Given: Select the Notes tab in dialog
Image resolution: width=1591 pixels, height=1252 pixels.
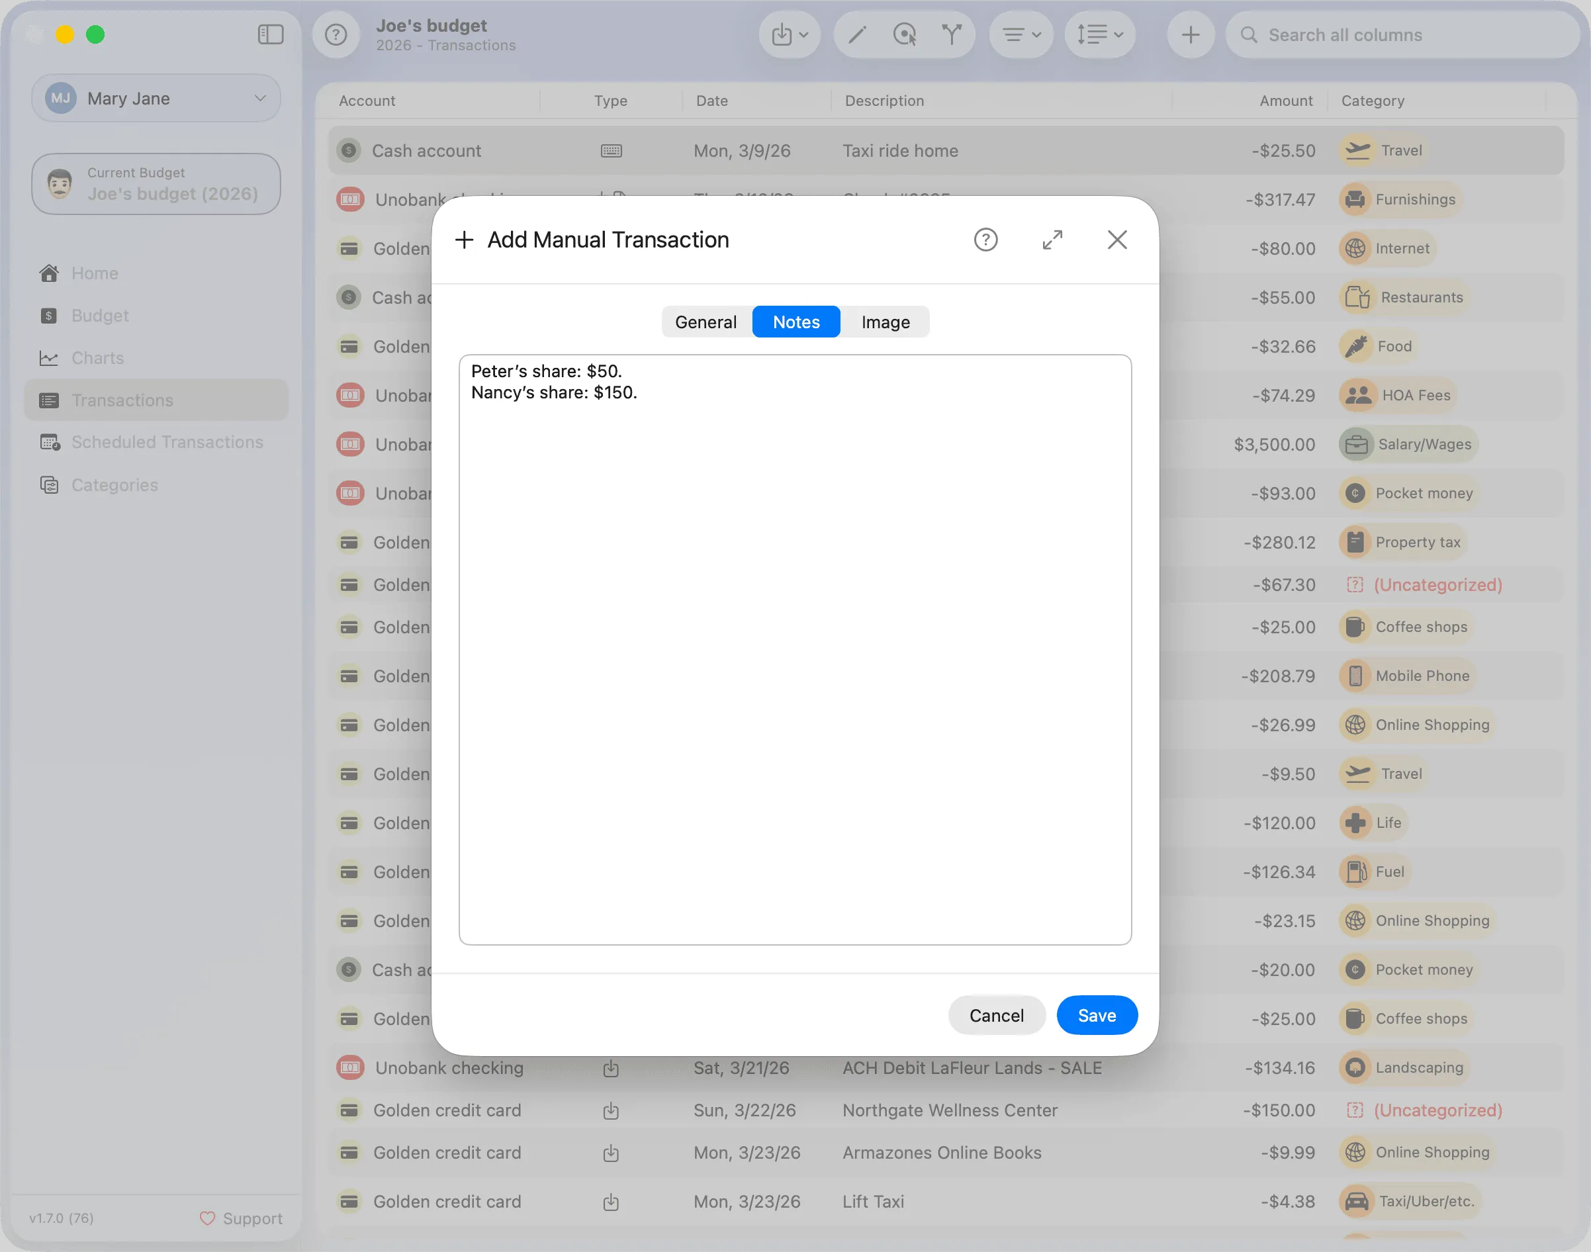Looking at the screenshot, I should tap(796, 322).
